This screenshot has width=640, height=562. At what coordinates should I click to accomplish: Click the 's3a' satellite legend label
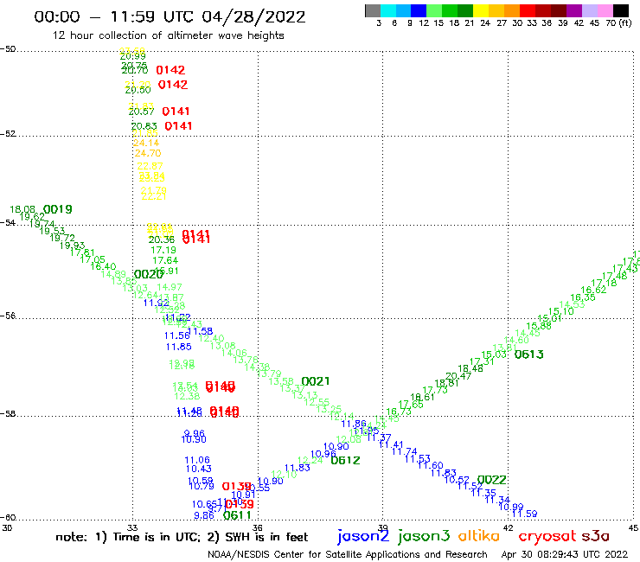click(595, 536)
